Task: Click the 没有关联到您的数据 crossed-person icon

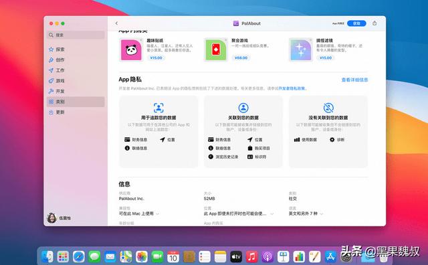Action: [328, 108]
